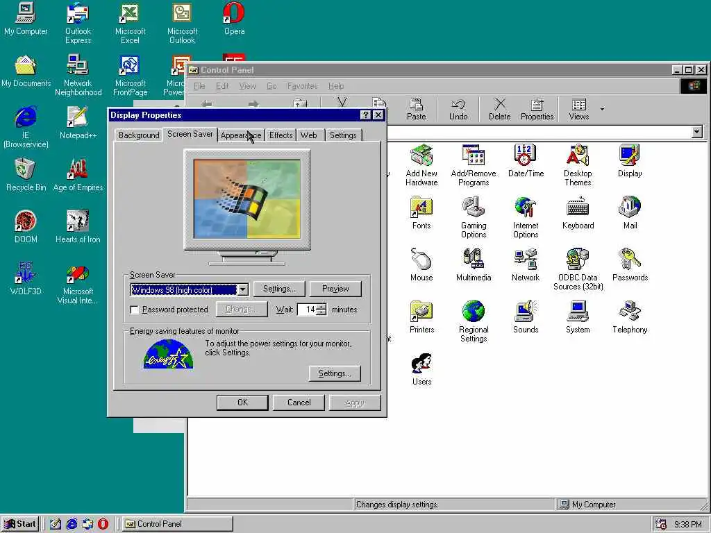
Task: Switch to the Appearance tab
Action: click(x=241, y=135)
